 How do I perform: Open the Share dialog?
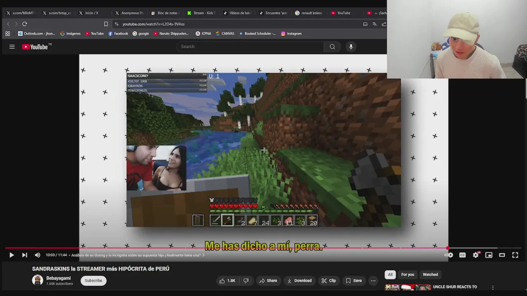[x=268, y=281]
